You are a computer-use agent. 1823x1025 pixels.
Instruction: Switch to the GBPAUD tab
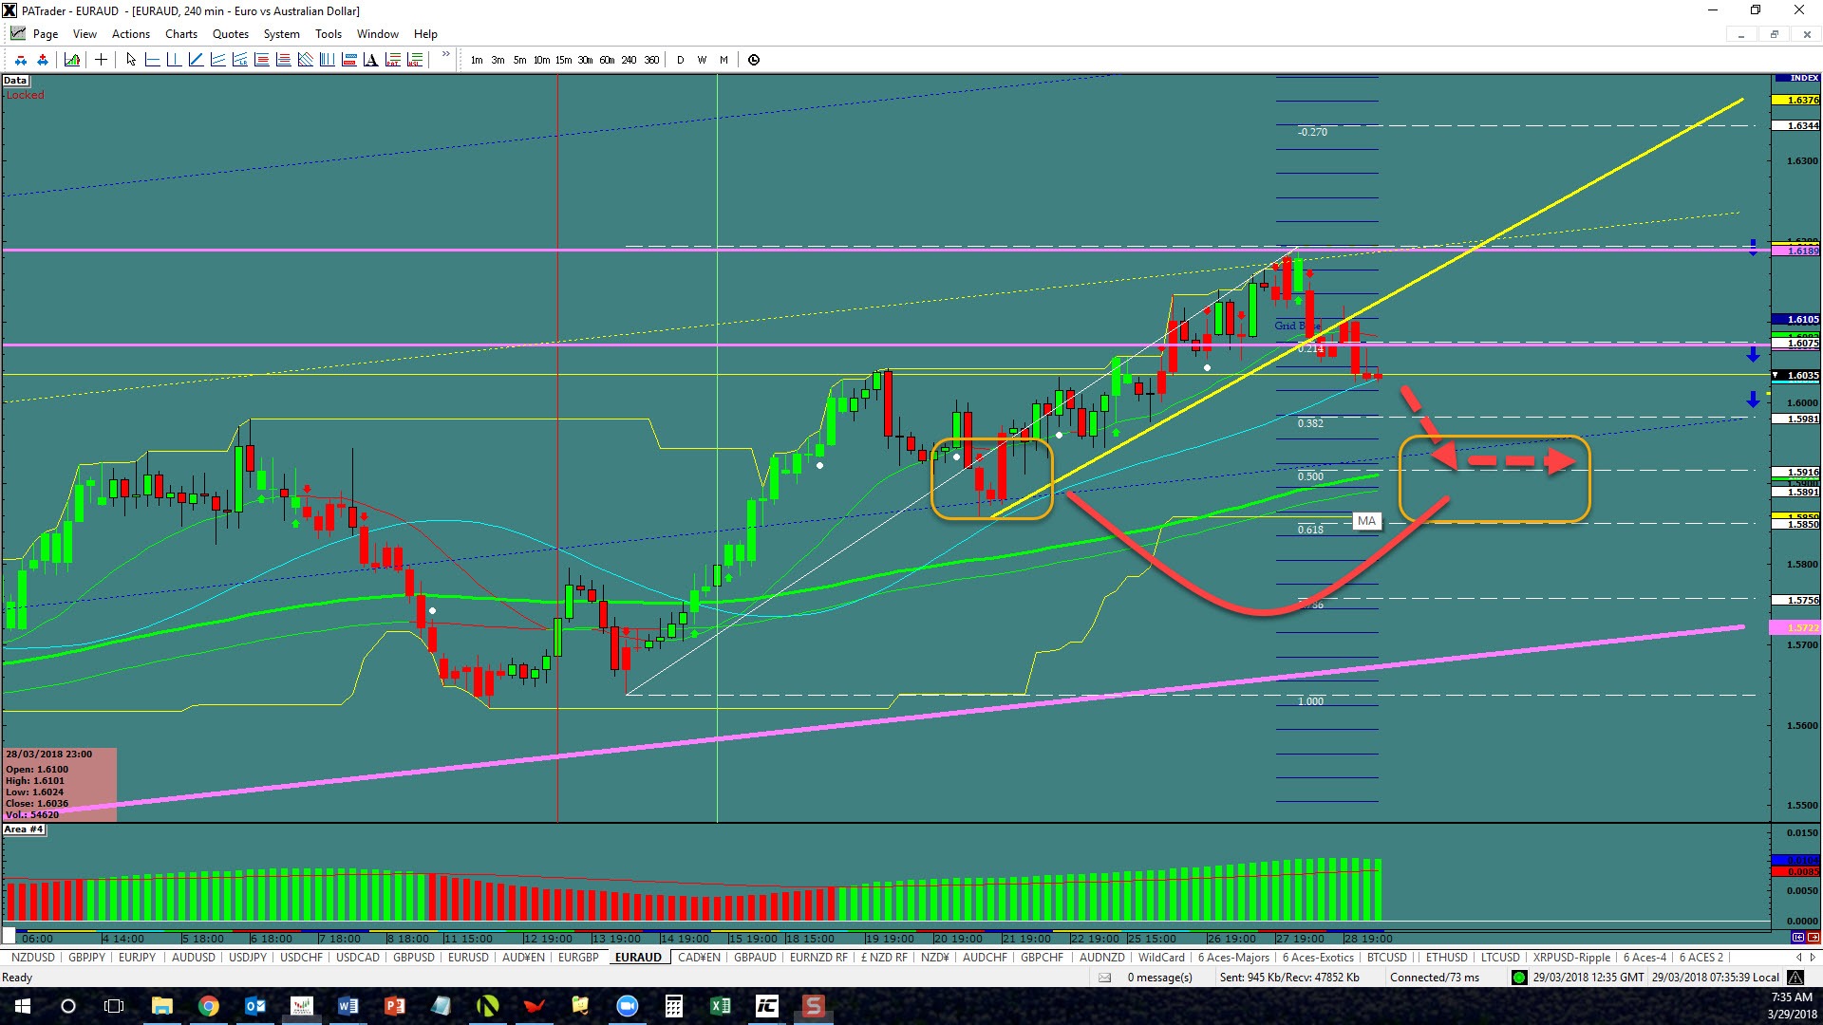pyautogui.click(x=755, y=958)
